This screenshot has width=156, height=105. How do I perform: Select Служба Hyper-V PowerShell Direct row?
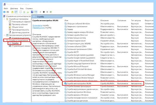tap(81, 61)
